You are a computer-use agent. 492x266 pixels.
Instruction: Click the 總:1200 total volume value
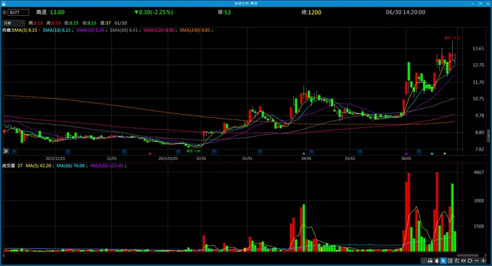(x=311, y=13)
